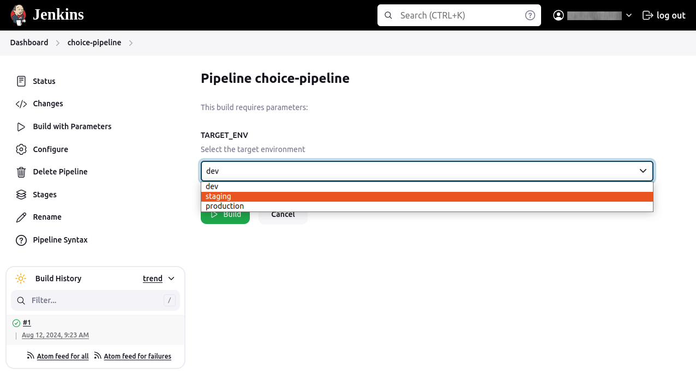Open the Aug 12, 2024, 9:23 AM link
696x375 pixels.
[55, 335]
